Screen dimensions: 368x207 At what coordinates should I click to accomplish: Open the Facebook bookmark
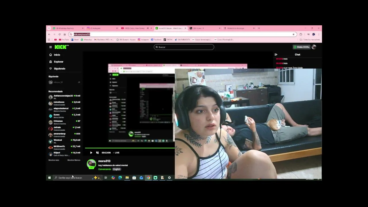click(156, 40)
